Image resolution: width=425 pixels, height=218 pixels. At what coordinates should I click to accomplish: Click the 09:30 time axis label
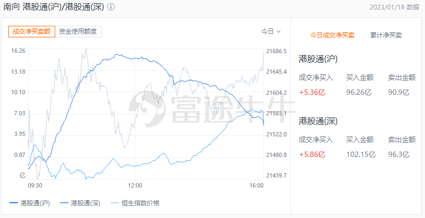[35, 185]
